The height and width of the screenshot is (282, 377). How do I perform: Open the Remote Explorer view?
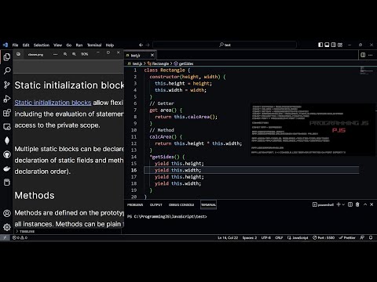click(7, 127)
